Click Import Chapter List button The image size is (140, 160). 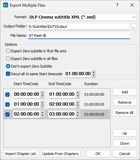click(21, 154)
